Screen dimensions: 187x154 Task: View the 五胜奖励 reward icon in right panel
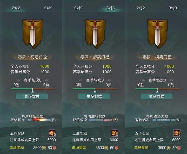177,133
